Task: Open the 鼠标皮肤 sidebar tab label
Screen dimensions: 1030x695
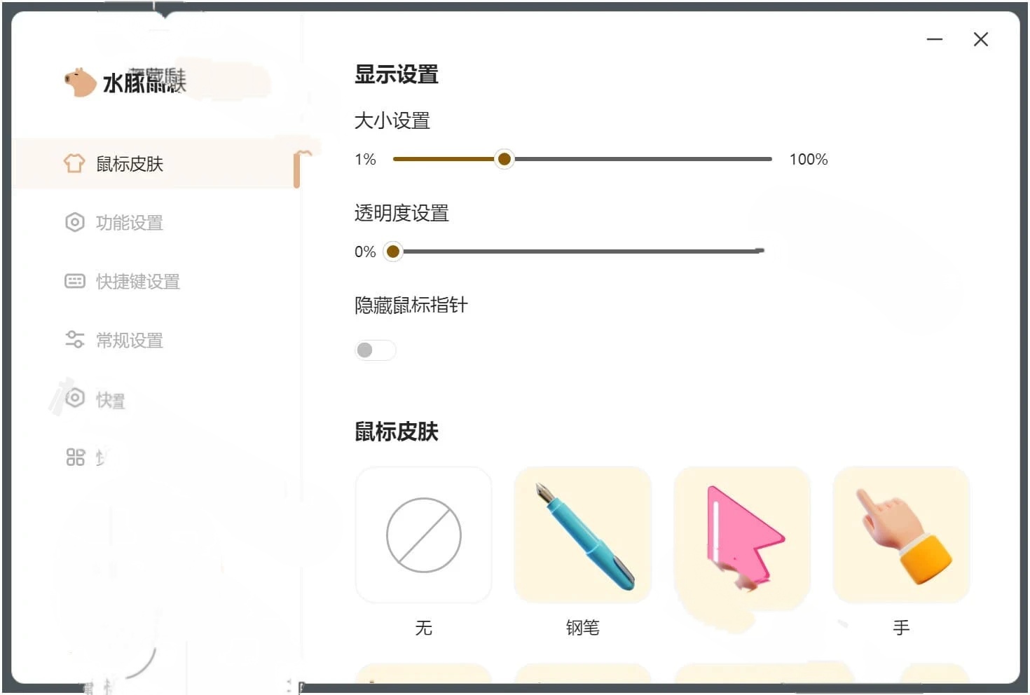Action: tap(130, 164)
